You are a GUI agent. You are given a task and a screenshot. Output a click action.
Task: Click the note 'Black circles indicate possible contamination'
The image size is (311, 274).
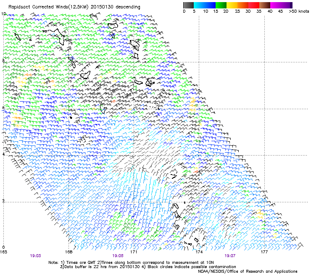click(x=192, y=267)
